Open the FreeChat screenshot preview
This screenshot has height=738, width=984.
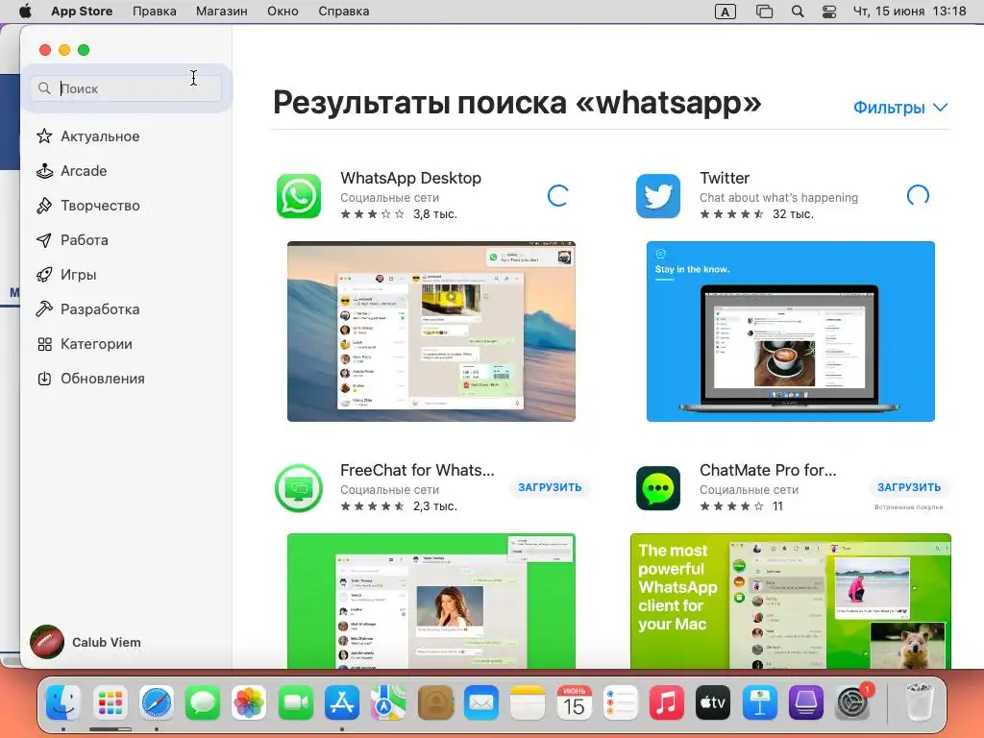click(x=431, y=602)
